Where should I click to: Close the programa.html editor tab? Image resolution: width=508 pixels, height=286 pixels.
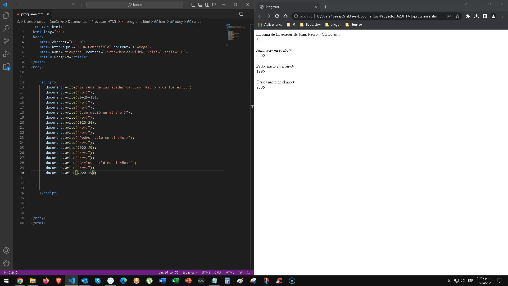(48, 14)
